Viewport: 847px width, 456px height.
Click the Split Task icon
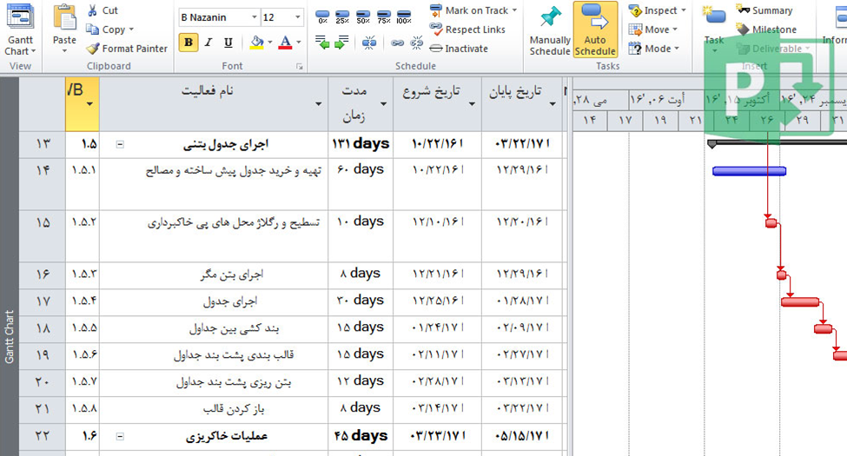pyautogui.click(x=369, y=43)
